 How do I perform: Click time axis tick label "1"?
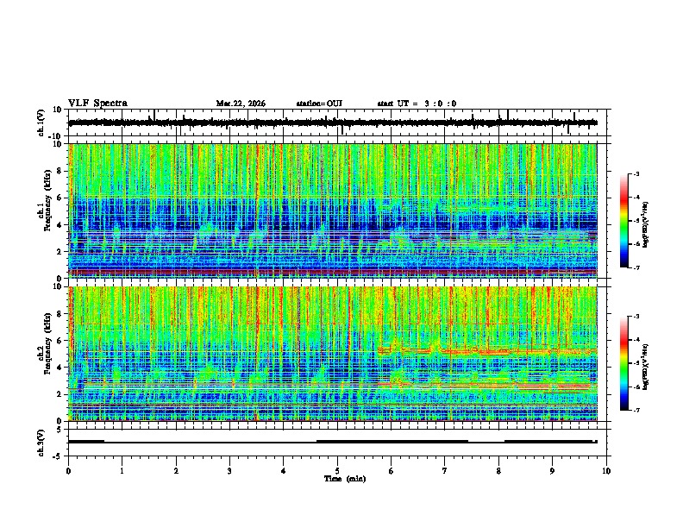(x=122, y=471)
